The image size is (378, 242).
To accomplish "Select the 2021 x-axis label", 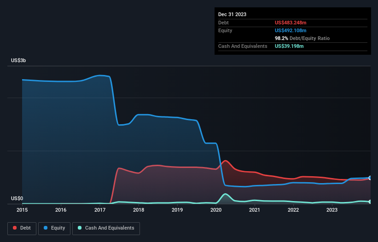I will pyautogui.click(x=255, y=210).
